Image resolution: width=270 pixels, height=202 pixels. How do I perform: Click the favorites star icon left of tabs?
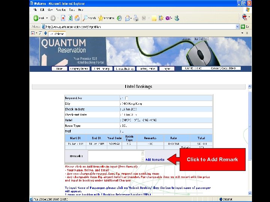point(33,33)
